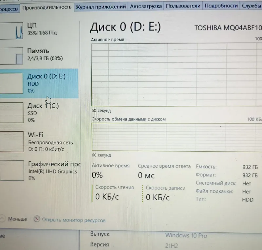Switch to the Пользователи tab
This screenshot has width=262, height=250.
point(183,6)
